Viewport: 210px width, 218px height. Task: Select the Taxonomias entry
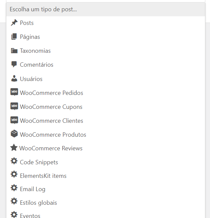click(x=106, y=51)
